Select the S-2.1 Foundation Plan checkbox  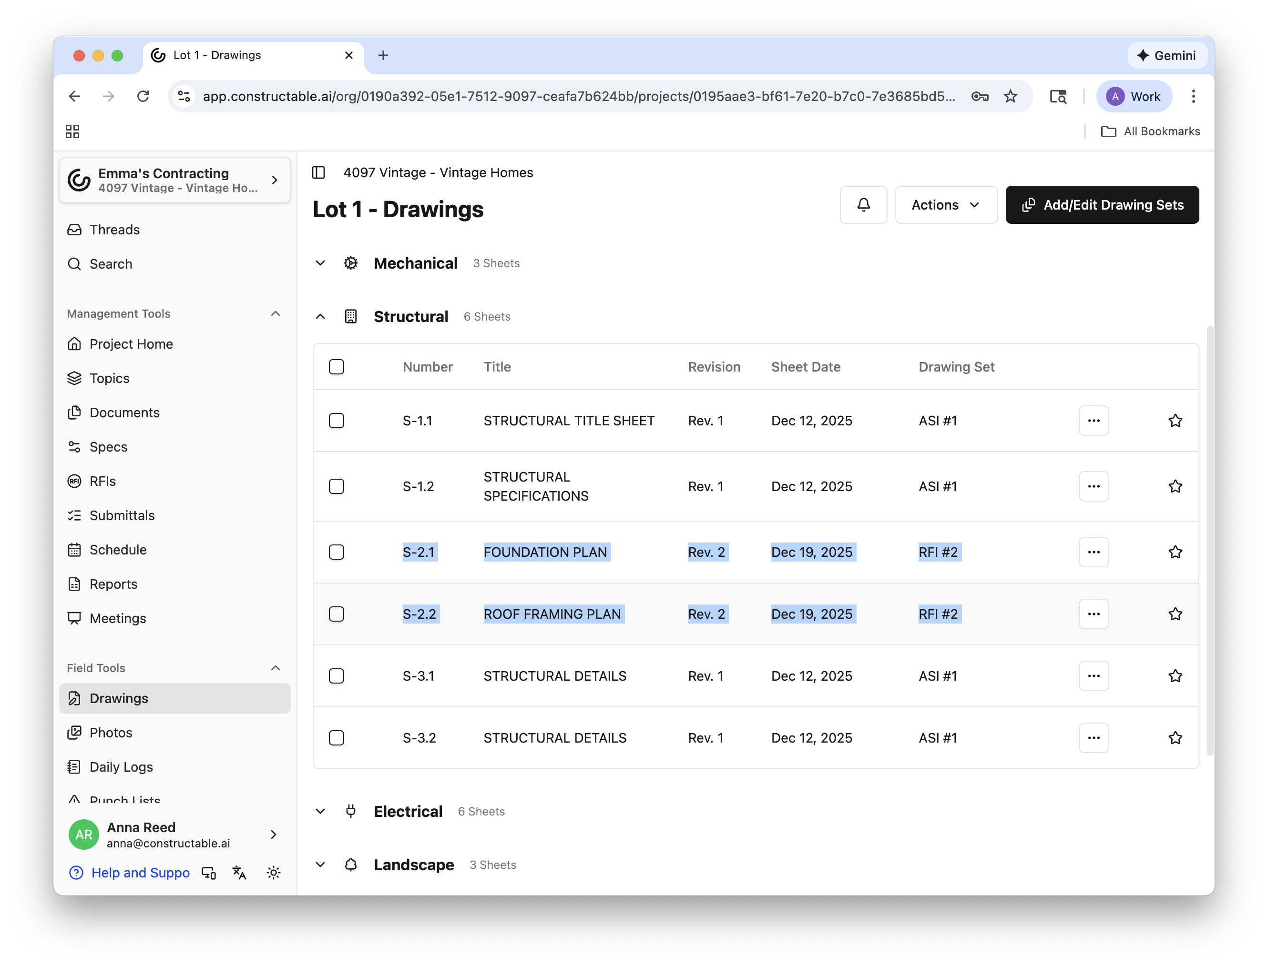click(337, 552)
